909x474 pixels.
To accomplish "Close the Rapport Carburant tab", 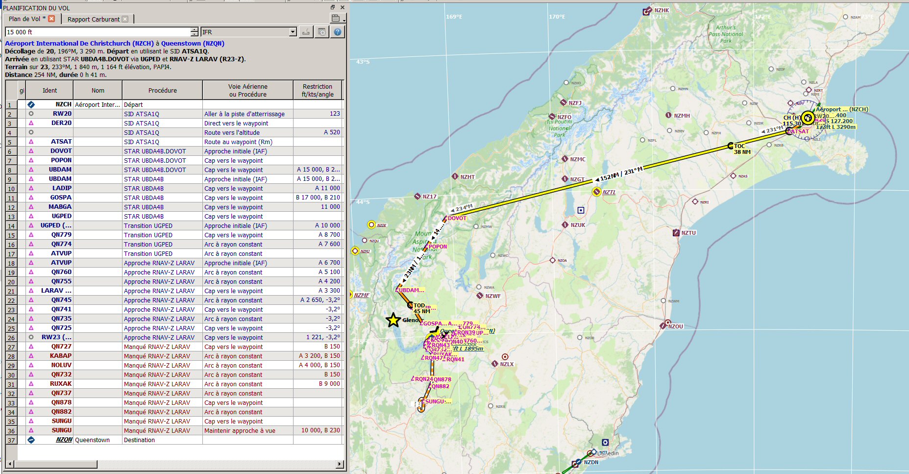I will click(125, 19).
